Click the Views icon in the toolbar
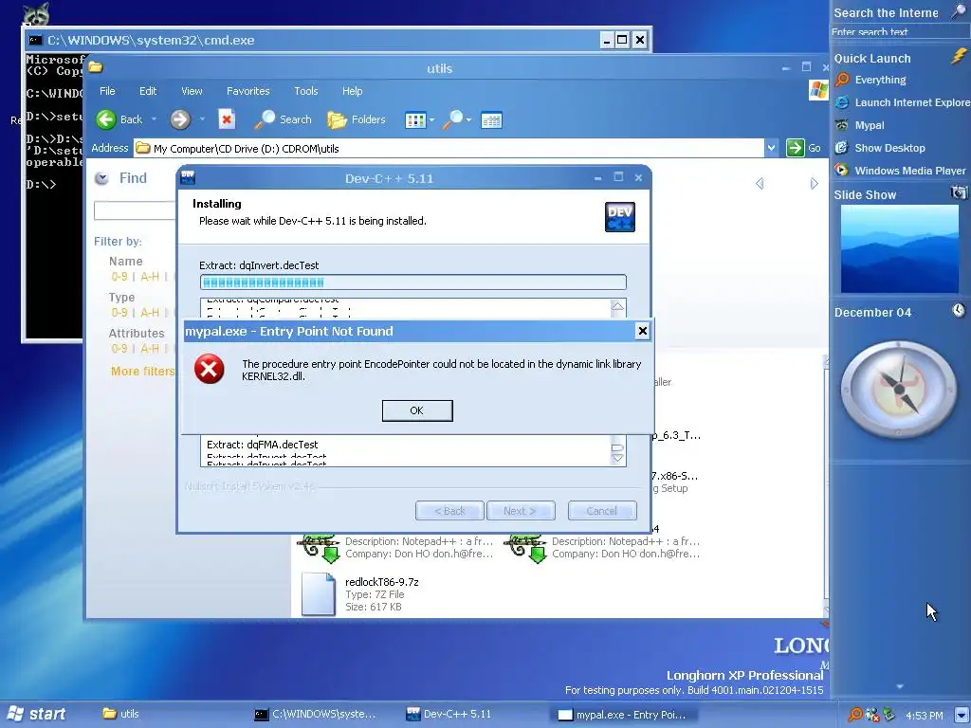Image resolution: width=971 pixels, height=728 pixels. (415, 120)
